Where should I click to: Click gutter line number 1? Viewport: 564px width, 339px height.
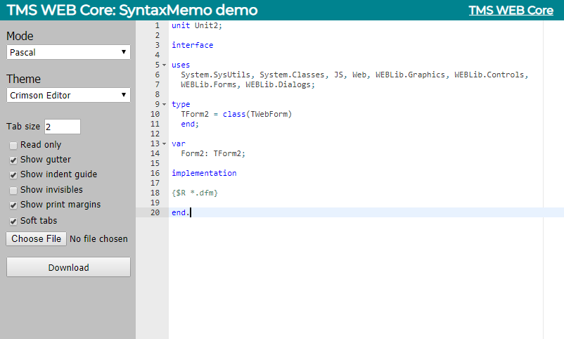coord(158,25)
